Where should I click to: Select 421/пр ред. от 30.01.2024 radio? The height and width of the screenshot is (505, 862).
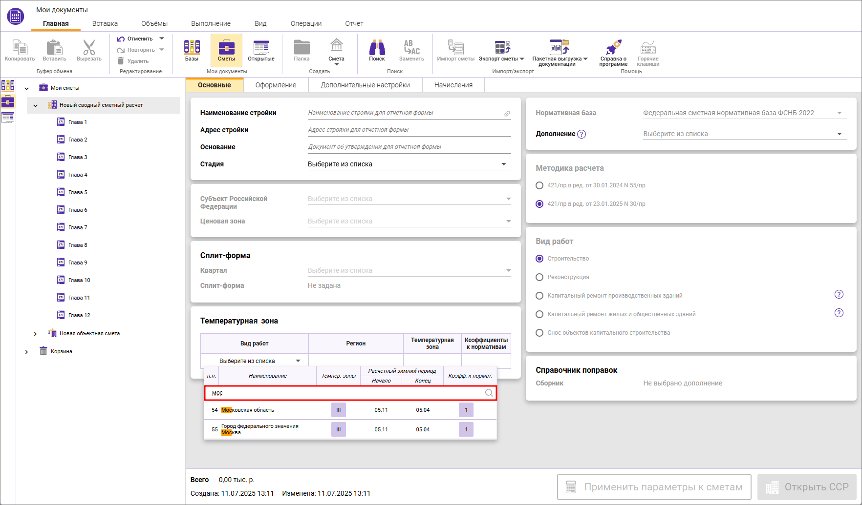(539, 185)
